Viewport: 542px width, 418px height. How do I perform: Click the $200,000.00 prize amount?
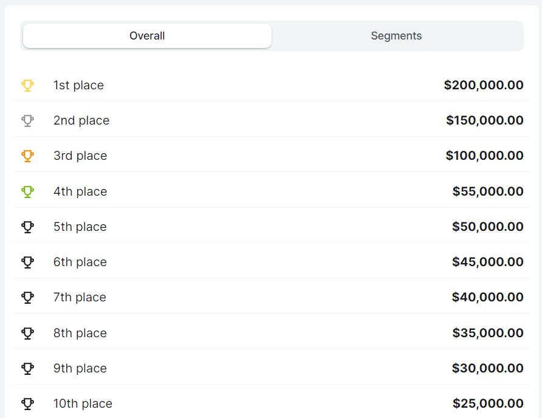484,85
